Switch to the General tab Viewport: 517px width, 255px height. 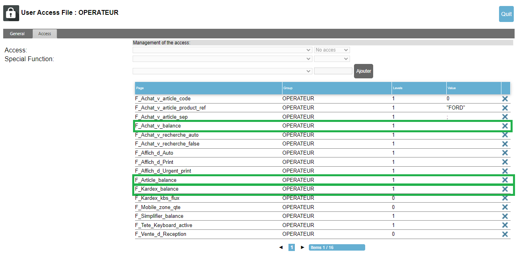tap(17, 34)
